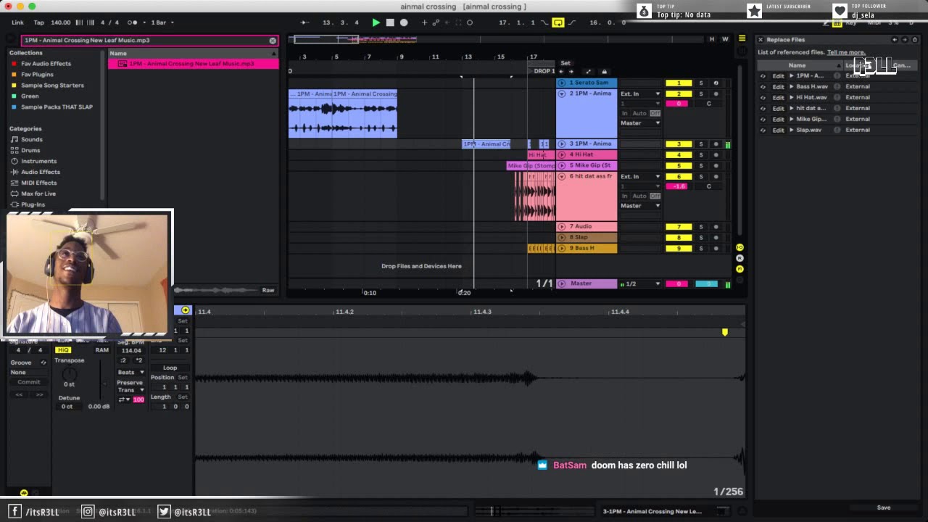
Task: Select Sounds category in browser
Action: click(x=31, y=139)
